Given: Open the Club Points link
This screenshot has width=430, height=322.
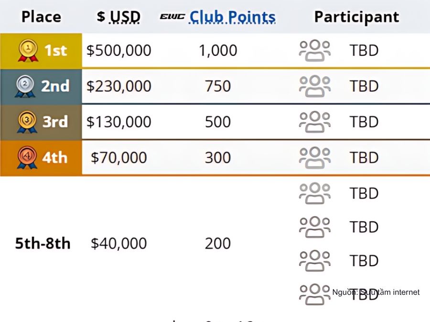Looking at the screenshot, I should 232,17.
